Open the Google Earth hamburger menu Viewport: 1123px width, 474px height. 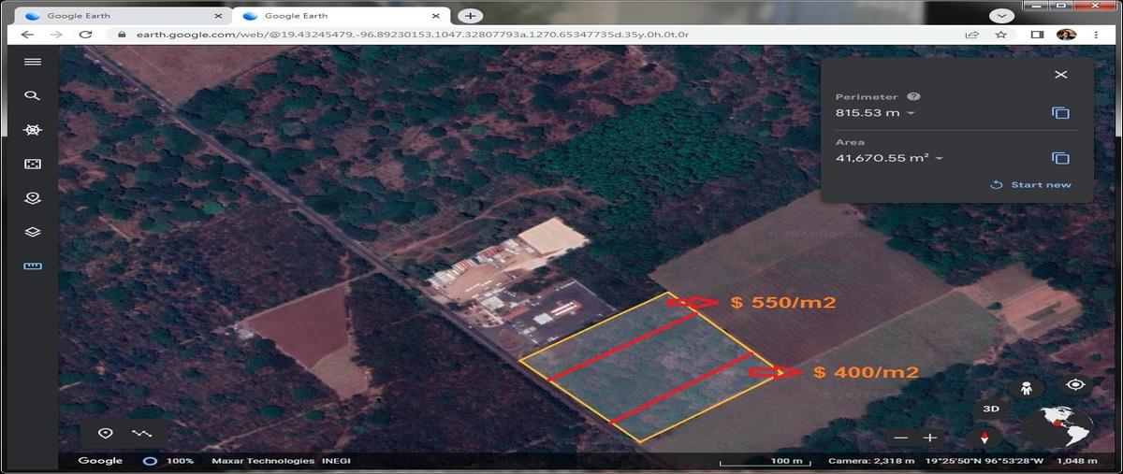click(33, 62)
